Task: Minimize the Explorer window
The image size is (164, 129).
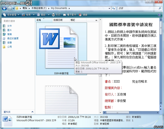Action: (148, 2)
